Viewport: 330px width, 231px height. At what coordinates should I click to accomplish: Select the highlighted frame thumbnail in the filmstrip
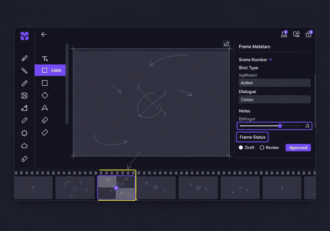click(116, 188)
